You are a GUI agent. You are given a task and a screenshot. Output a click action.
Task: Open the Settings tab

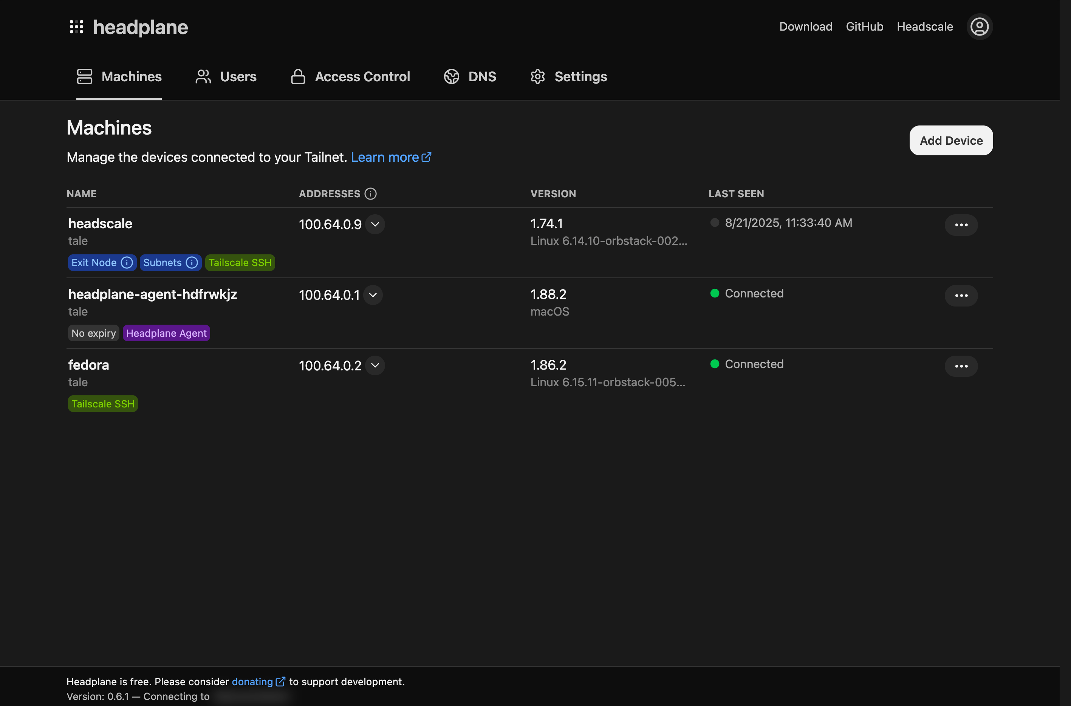pyautogui.click(x=569, y=77)
